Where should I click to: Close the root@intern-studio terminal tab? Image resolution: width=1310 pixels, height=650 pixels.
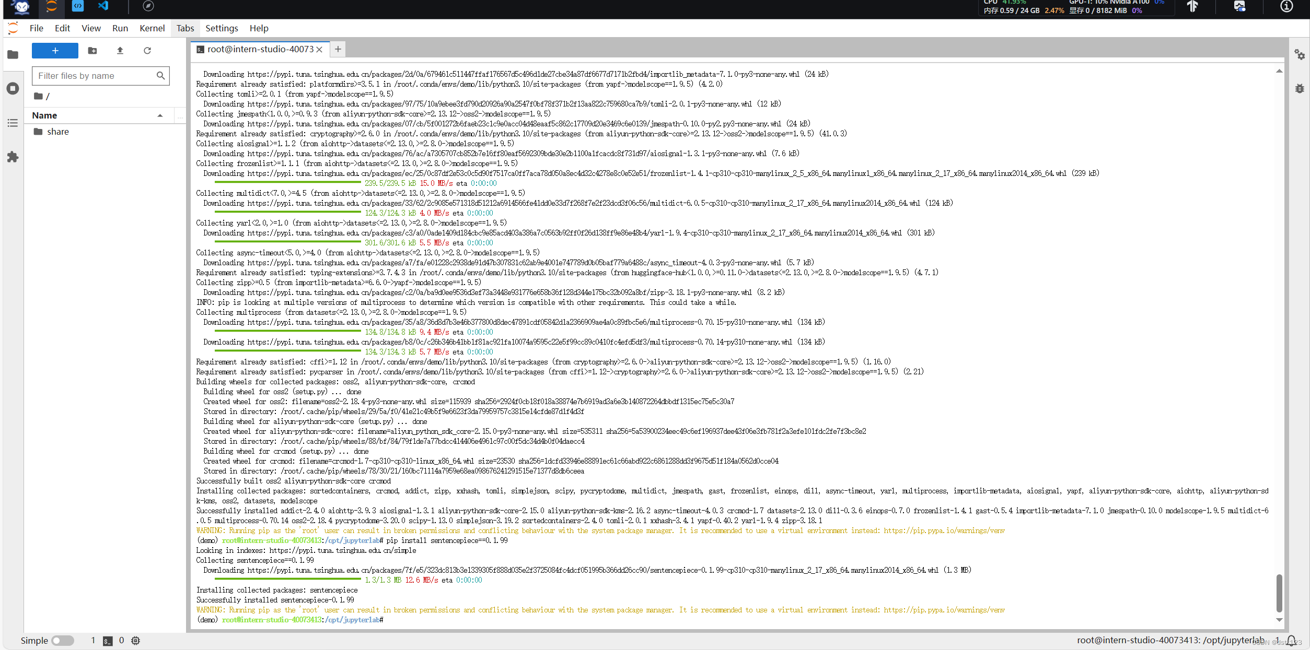[x=319, y=50]
